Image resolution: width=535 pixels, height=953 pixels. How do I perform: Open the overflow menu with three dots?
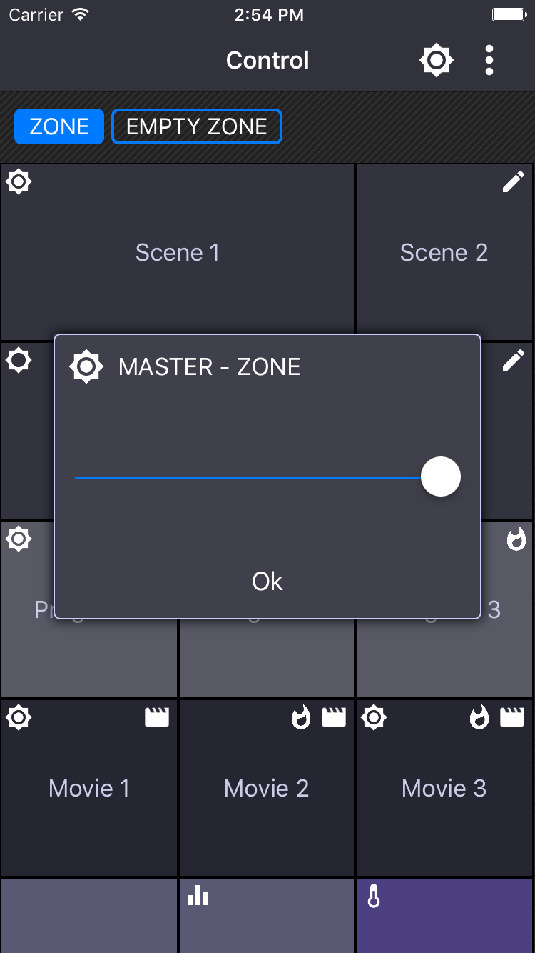click(x=489, y=60)
